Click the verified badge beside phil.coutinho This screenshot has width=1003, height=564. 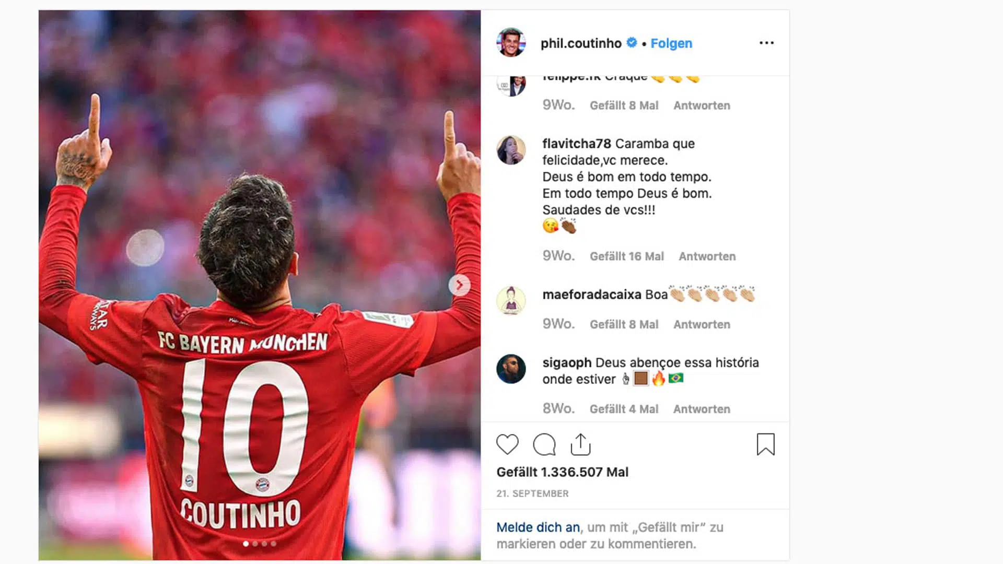click(x=632, y=42)
